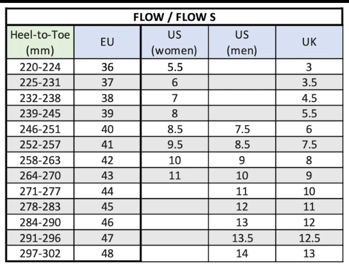Select the 264-270 heel-to-toe cell

point(40,176)
